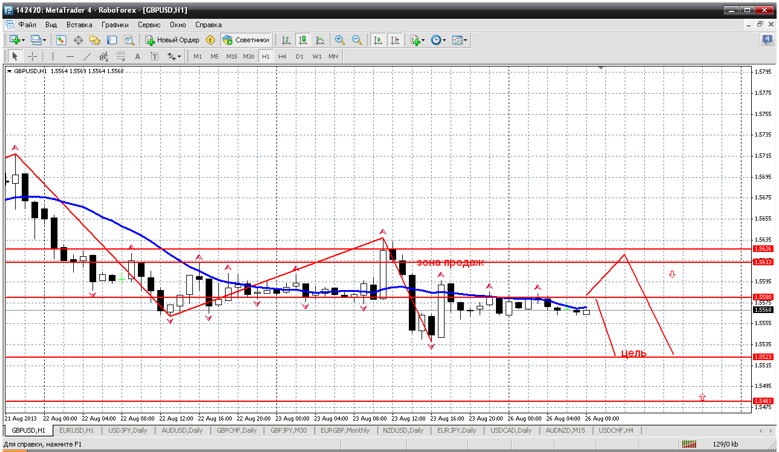The image size is (779, 452).
Task: Zoom out of the chart
Action: coord(357,40)
